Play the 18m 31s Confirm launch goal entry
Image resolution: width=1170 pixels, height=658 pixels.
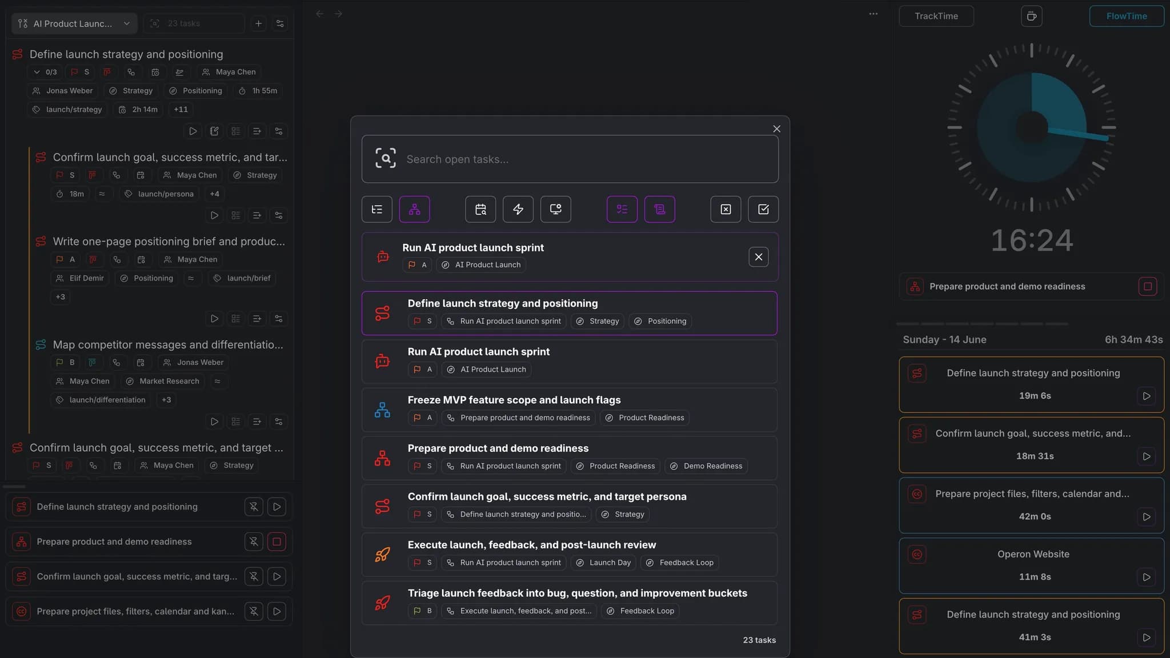click(x=1146, y=456)
